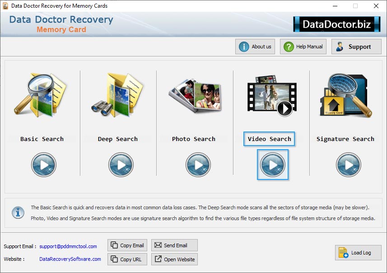Start Video Search with its play button
The height and width of the screenshot is (273, 387).
point(273,165)
